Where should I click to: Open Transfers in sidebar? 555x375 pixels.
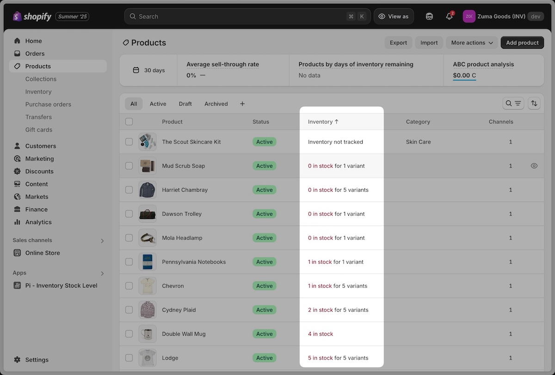coord(38,117)
